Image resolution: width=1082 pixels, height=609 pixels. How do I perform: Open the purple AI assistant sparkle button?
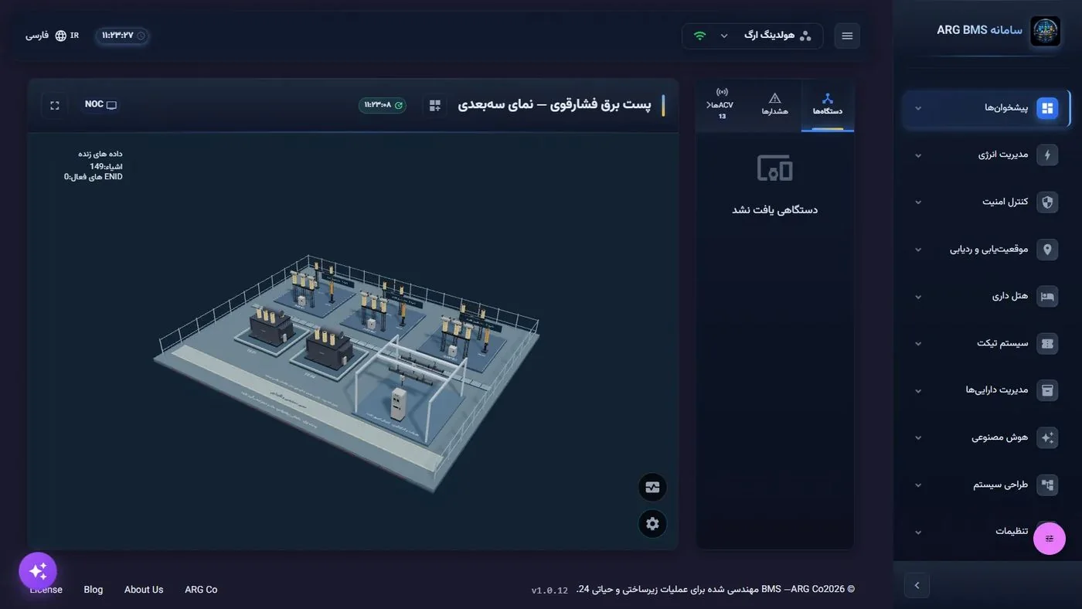coord(38,571)
